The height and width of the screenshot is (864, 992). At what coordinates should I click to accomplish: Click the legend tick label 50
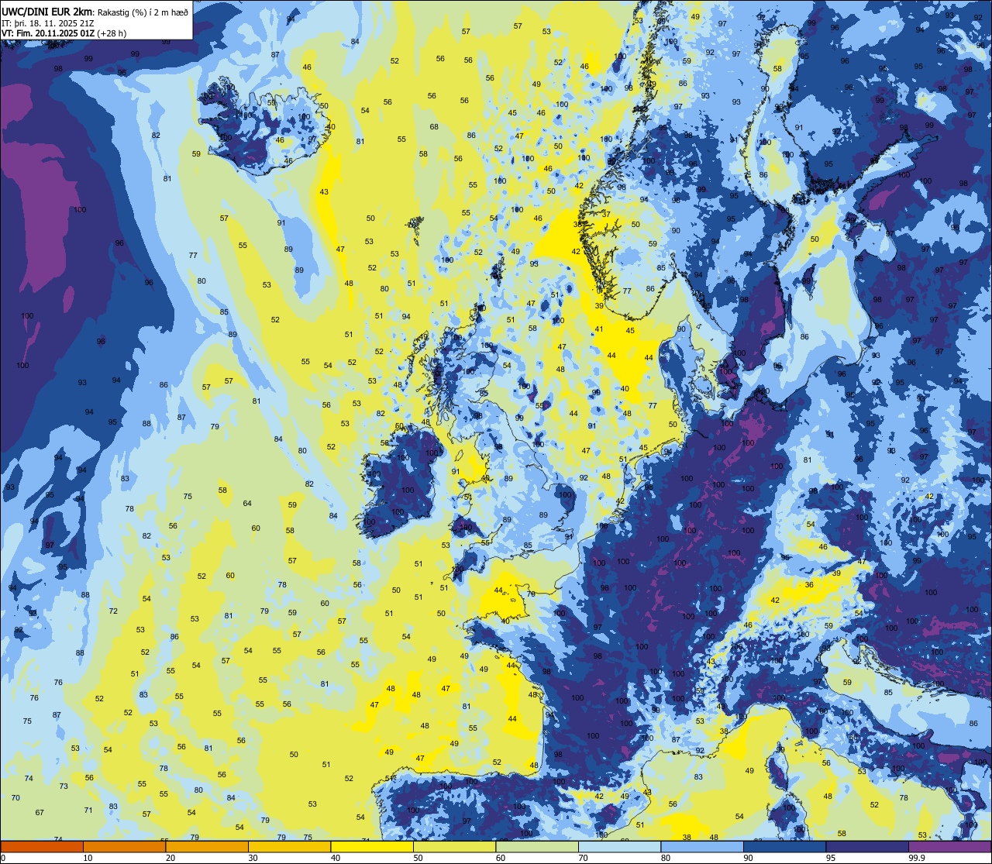tap(418, 858)
